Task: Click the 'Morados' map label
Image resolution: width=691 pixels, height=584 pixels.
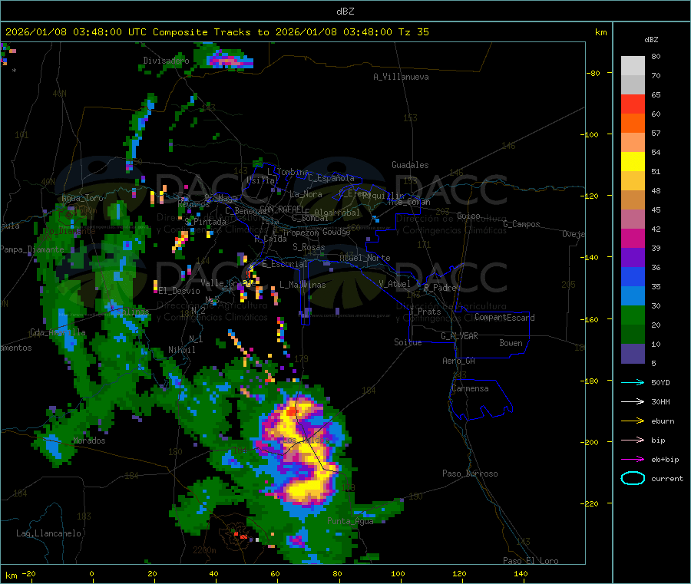Action: (90, 440)
